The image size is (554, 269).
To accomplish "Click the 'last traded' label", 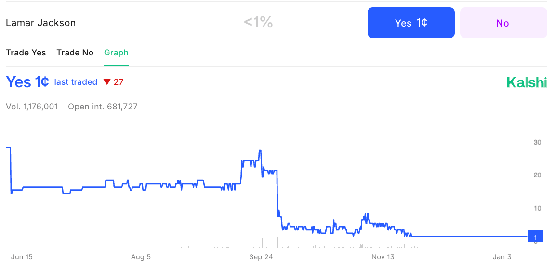I will (x=76, y=82).
